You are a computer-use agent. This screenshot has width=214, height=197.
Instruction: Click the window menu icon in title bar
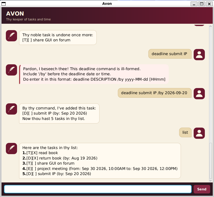4,4
